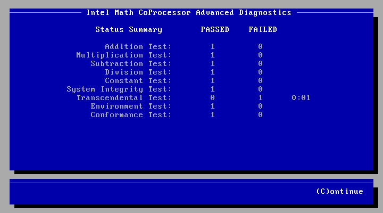Viewport: 383px width, 213px height.
Task: Select the 'Conformance Test:' row label
Action: point(131,114)
